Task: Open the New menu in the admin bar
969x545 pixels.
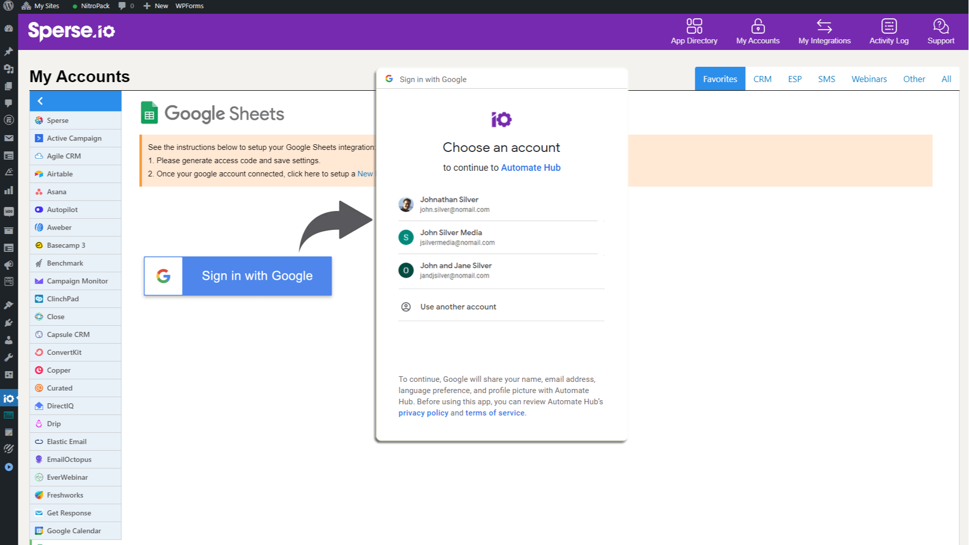Action: (155, 6)
